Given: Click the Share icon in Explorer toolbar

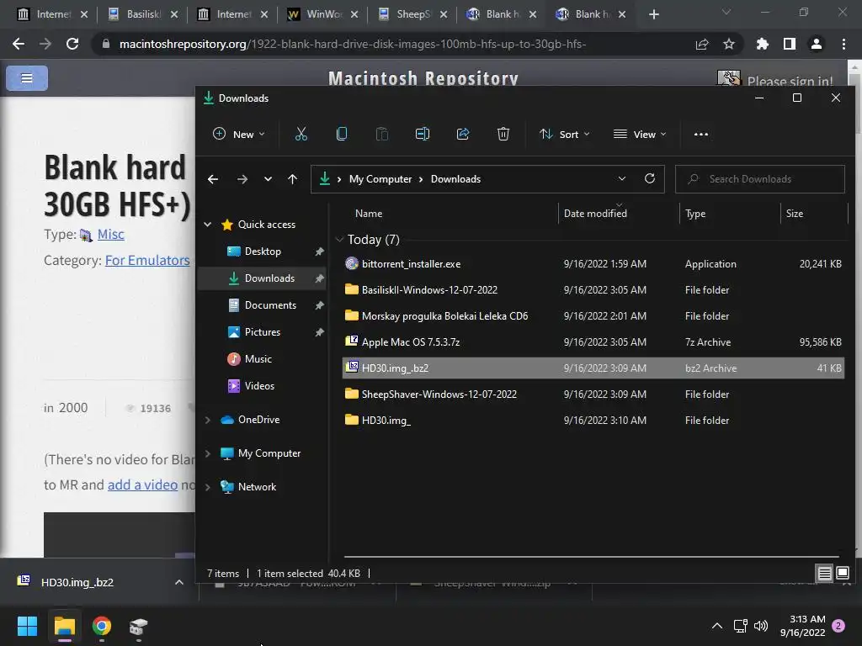Looking at the screenshot, I should pos(463,134).
